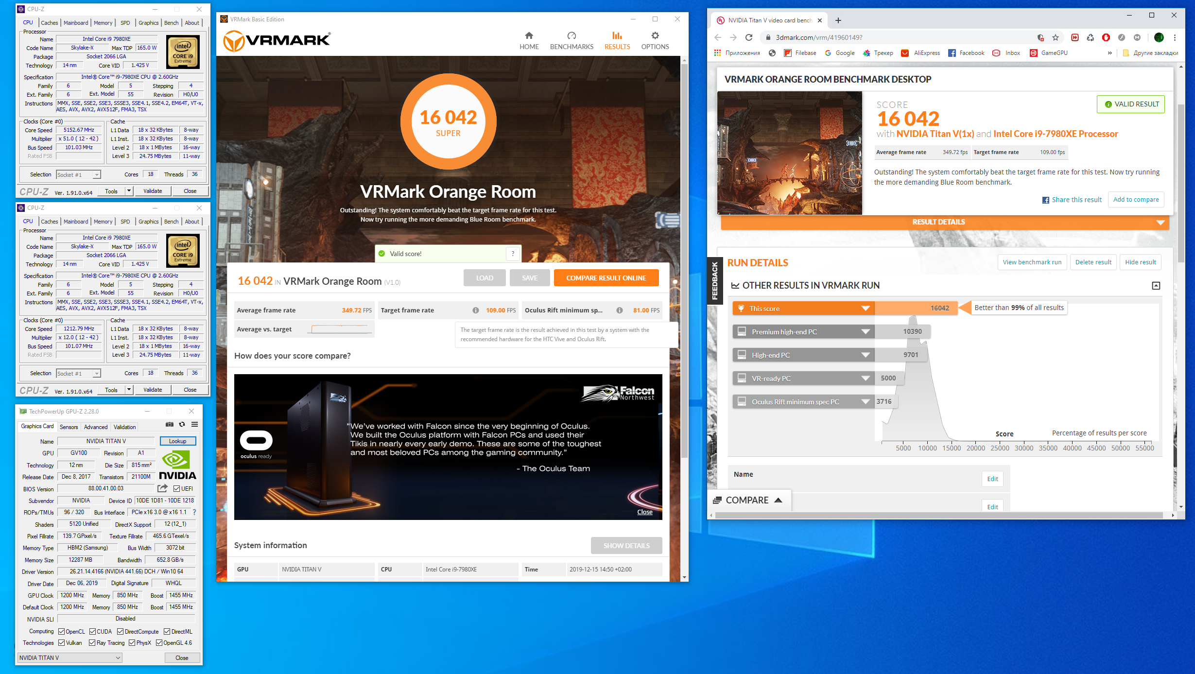1195x674 pixels.
Task: Open Socket #1 selection in bottom CPU-Z
Action: click(x=78, y=374)
